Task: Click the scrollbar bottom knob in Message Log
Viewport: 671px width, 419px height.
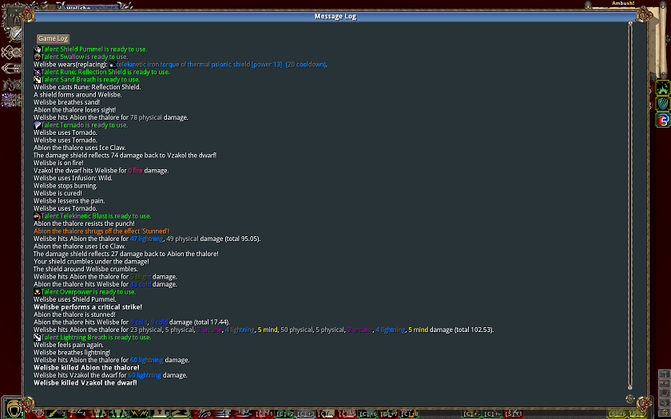Action: click(x=630, y=387)
